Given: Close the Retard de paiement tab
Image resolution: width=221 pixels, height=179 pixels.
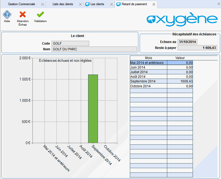Looking at the screenshot, I should 154,5.
